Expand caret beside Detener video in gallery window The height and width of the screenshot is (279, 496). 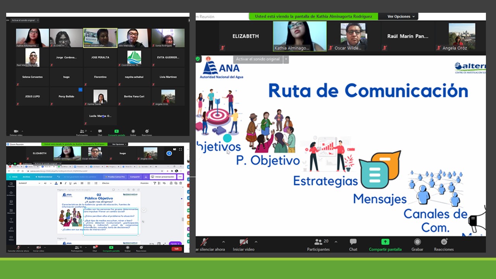(23, 131)
